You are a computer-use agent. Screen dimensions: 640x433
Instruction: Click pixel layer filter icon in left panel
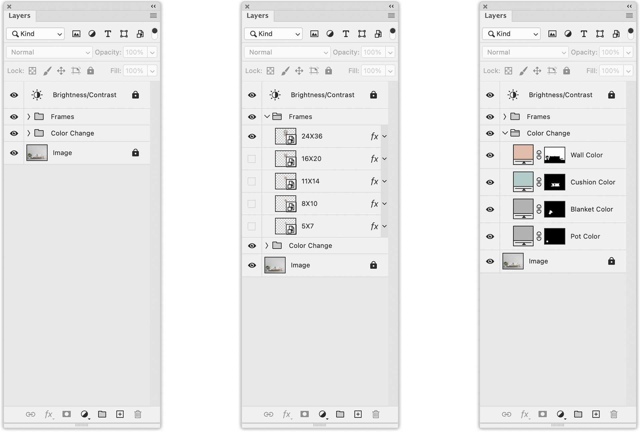click(x=76, y=34)
